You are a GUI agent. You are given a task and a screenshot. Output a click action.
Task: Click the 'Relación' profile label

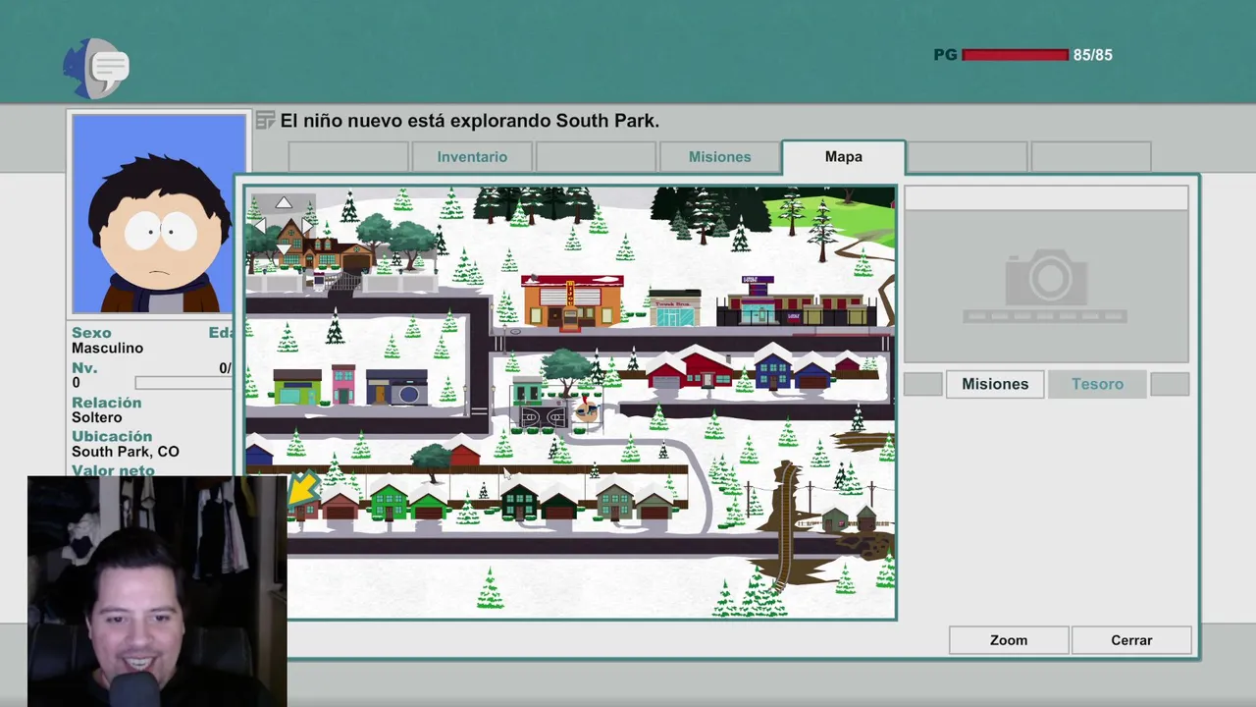coord(106,403)
